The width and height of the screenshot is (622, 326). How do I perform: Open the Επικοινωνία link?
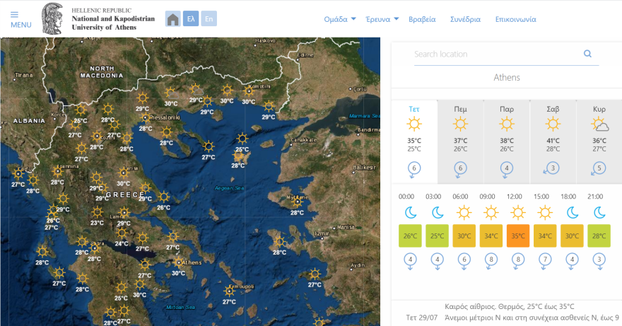coord(515,19)
